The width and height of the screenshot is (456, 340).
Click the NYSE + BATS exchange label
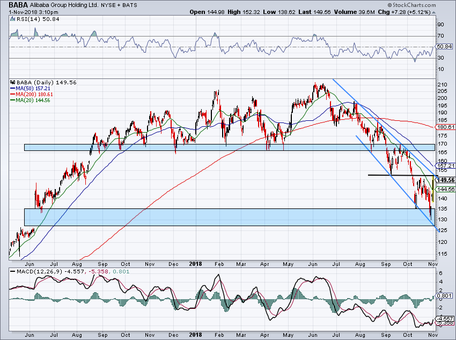[x=119, y=5]
